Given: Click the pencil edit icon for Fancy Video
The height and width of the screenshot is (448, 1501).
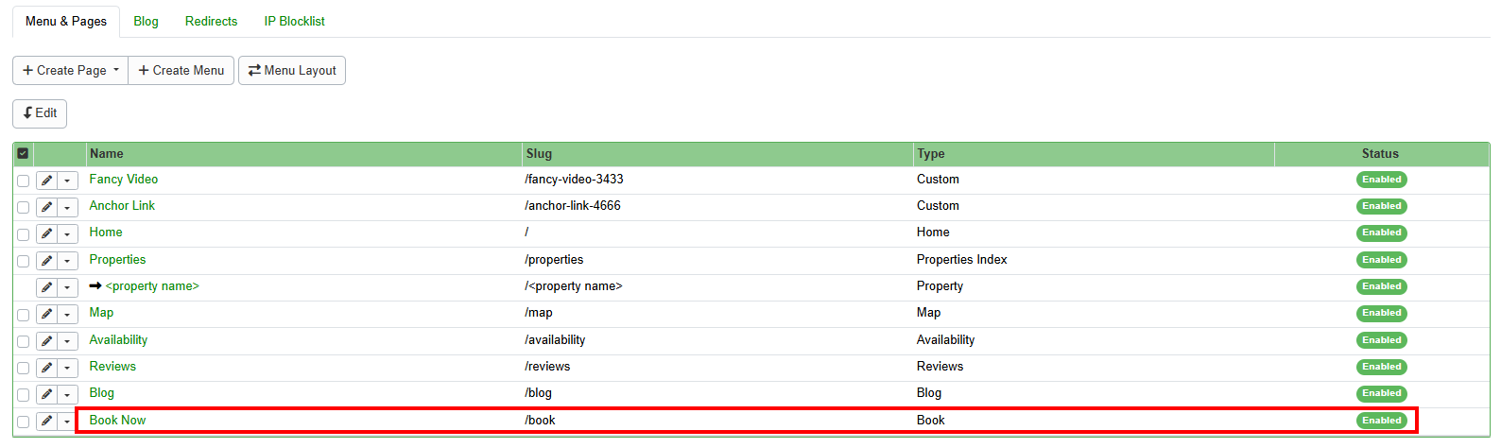Looking at the screenshot, I should click(46, 181).
